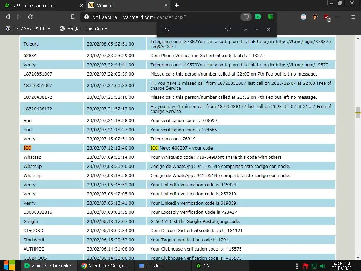Click the vertical scrollbar thumb
This screenshot has height=271, width=361.
pos(358,112)
